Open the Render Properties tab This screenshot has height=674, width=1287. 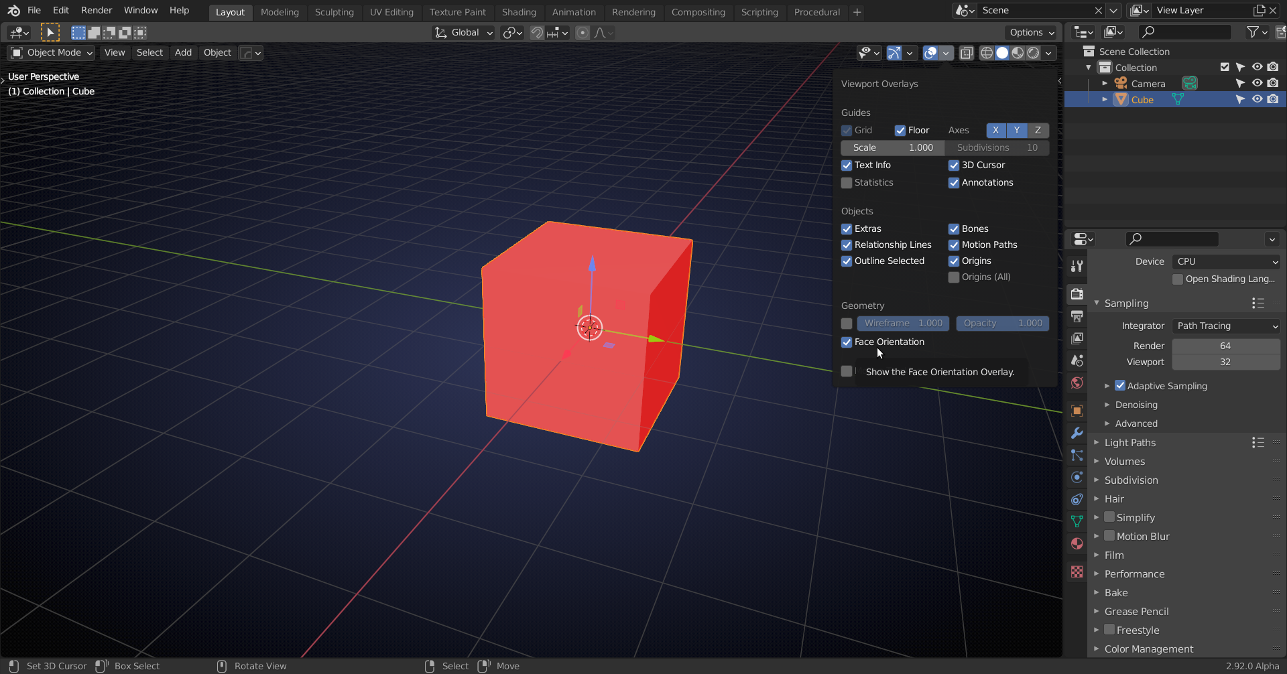pos(1077,294)
